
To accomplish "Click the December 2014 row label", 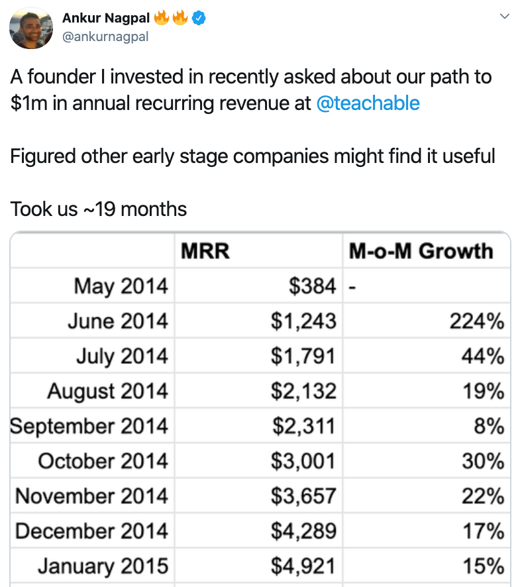I will pos(92,531).
